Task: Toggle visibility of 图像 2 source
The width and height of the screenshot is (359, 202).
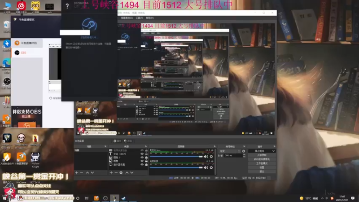Action: 142,158
